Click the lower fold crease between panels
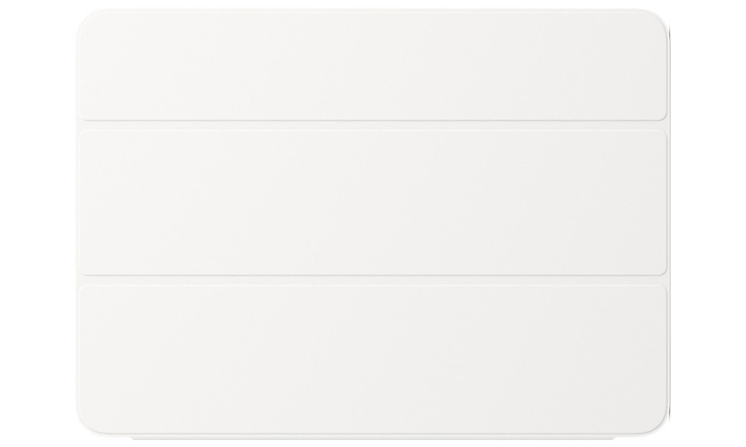 click(372, 279)
